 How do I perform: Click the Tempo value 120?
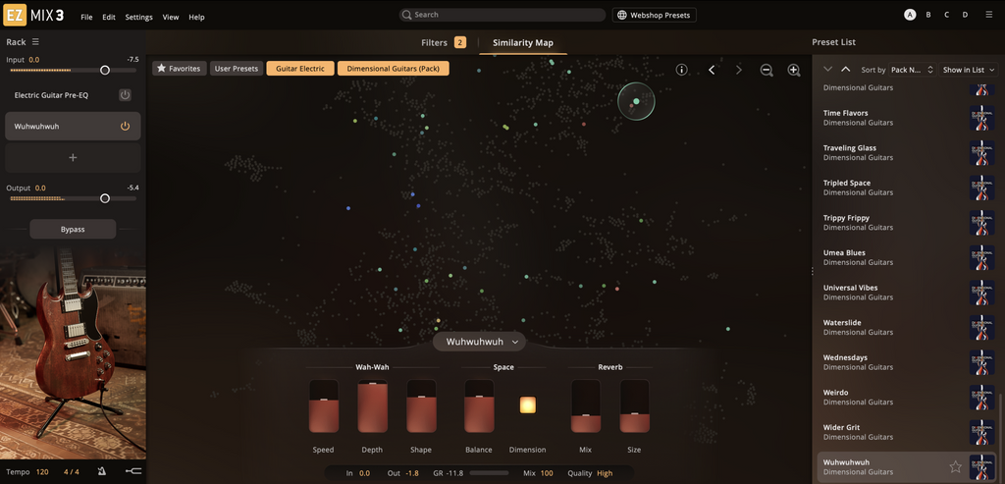[42, 472]
